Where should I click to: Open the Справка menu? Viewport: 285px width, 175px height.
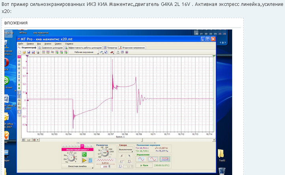(69, 44)
